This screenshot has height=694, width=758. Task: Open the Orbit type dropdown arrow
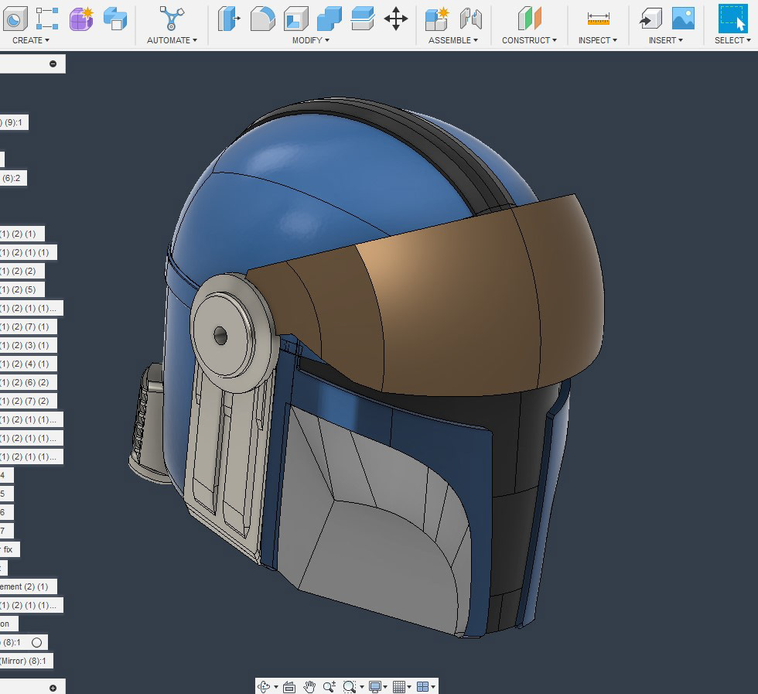pos(276,687)
